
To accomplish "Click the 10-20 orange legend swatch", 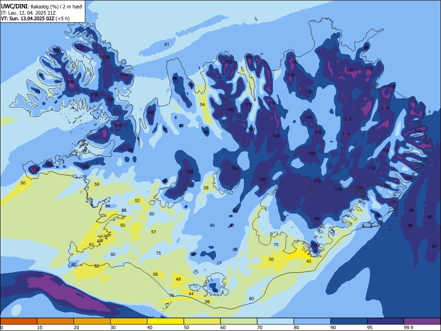I will click(x=56, y=321).
